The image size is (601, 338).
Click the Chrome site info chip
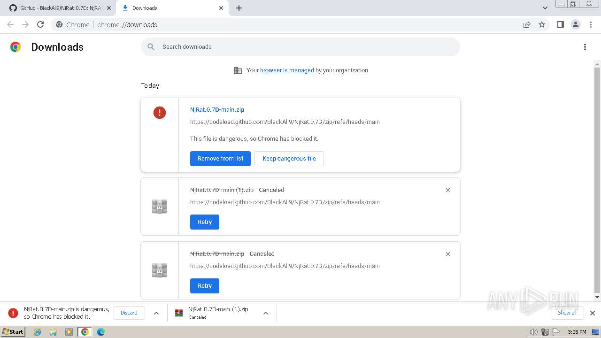coord(73,24)
